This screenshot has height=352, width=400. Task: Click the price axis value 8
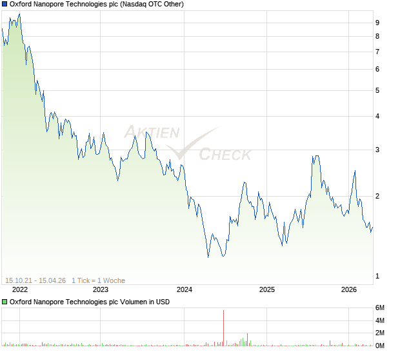(x=377, y=37)
